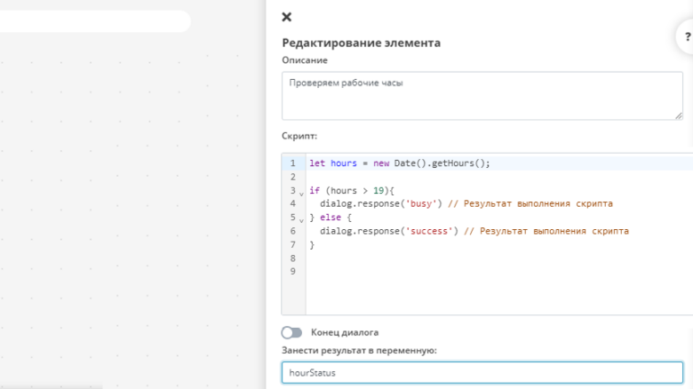This screenshot has height=389, width=693.
Task: Click the 'Описание' label
Action: [305, 60]
